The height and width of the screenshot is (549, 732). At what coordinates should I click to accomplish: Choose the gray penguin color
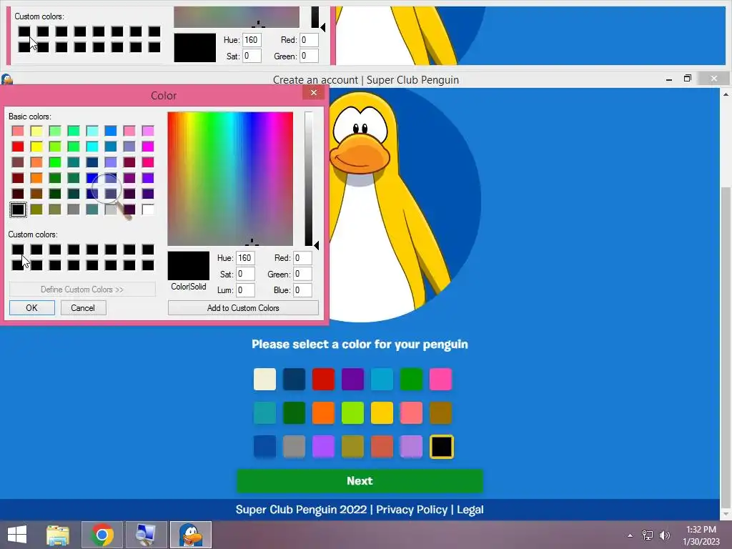pyautogui.click(x=294, y=447)
